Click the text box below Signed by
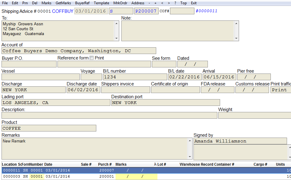The width and height of the screenshot is (291, 180). click(x=241, y=152)
